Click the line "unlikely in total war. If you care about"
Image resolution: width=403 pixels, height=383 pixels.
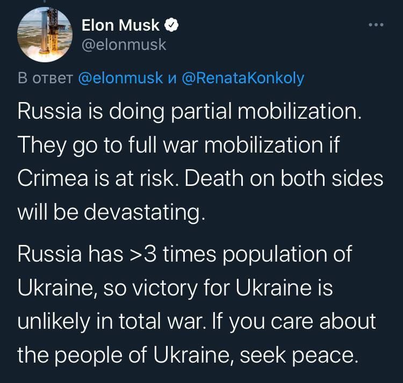[x=196, y=321]
